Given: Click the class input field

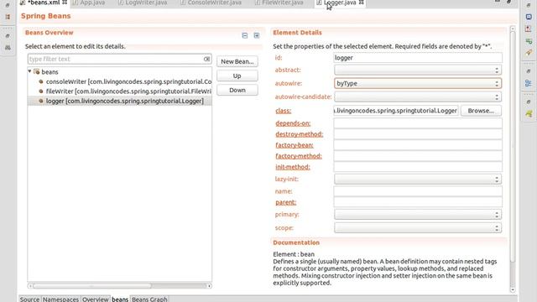Looking at the screenshot, I should tap(396, 111).
